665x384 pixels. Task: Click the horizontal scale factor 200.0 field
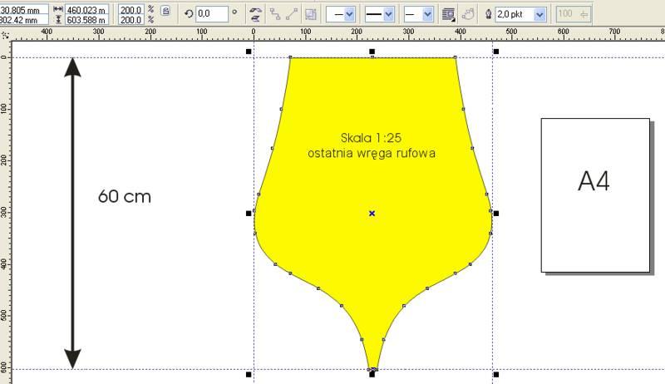click(x=131, y=9)
